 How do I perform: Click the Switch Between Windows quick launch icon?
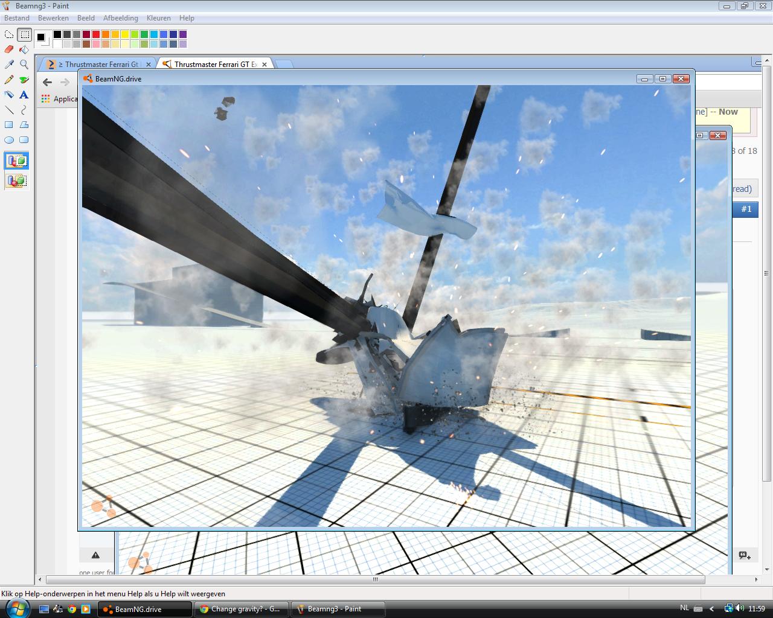58,609
